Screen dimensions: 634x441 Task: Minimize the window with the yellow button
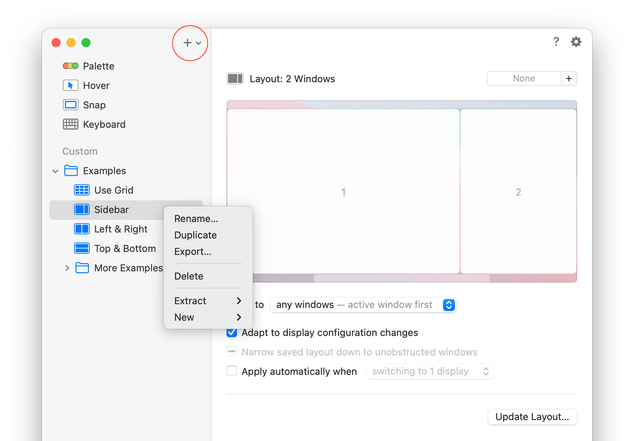coord(71,43)
